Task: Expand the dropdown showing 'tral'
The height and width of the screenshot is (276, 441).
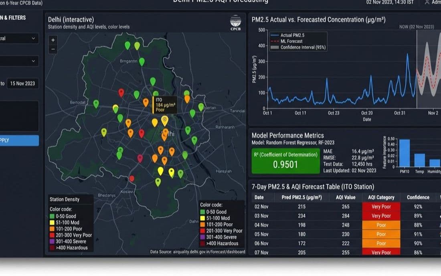Action: 19,38
